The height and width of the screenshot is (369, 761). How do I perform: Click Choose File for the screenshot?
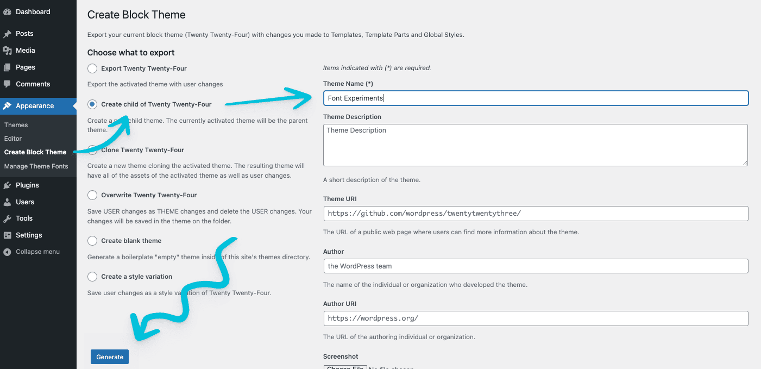[345, 367]
